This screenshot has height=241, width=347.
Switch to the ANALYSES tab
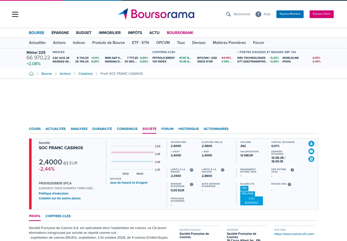click(x=79, y=129)
